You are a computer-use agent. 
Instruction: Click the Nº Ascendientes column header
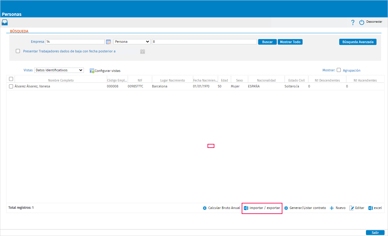coord(365,80)
